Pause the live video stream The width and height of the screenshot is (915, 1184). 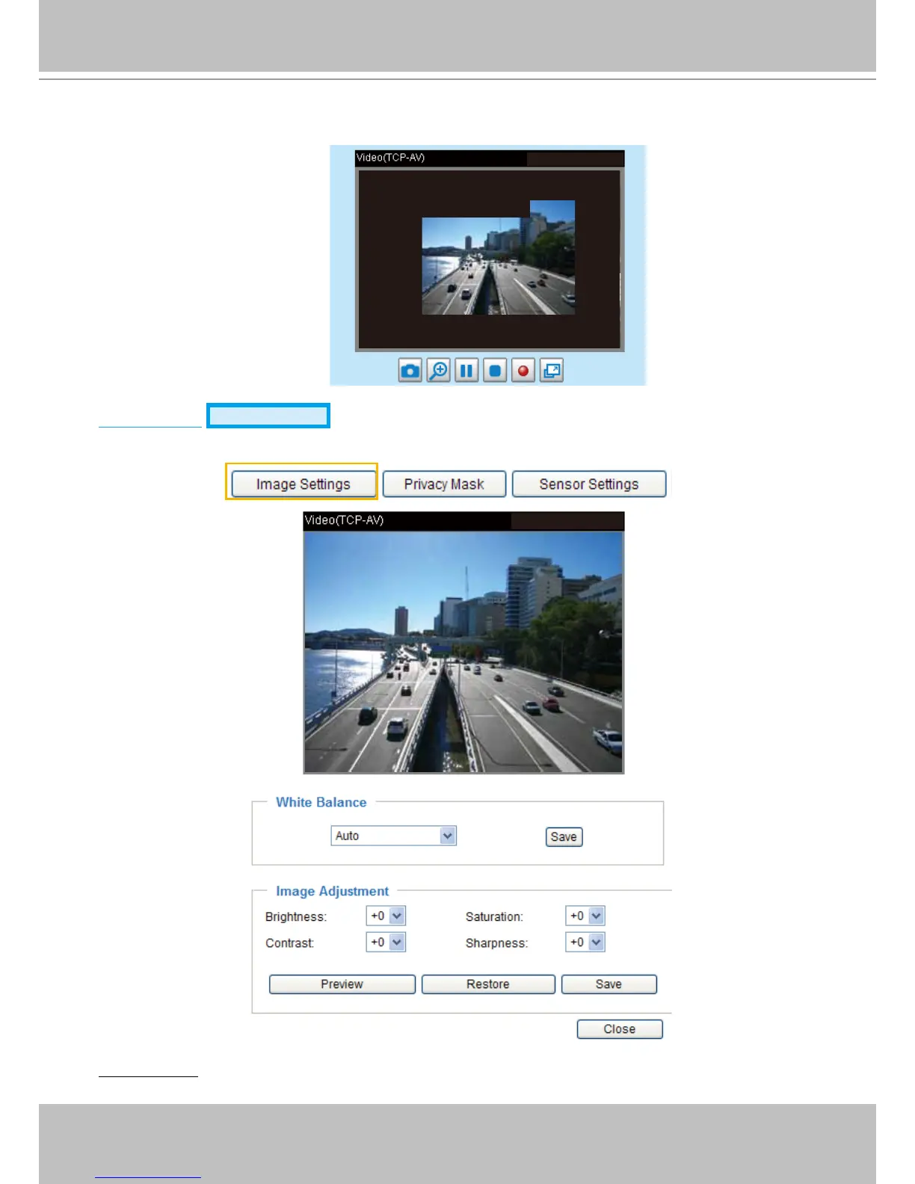click(x=466, y=371)
